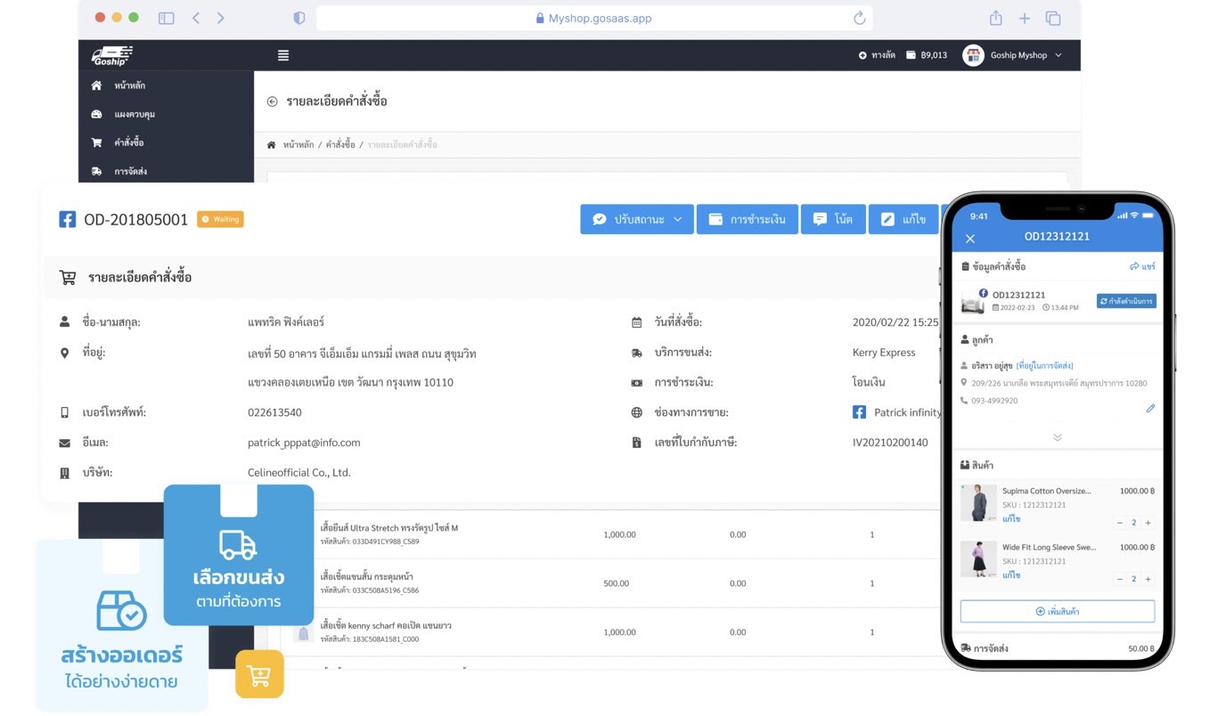Open a new browser tab with plus icon

(x=1025, y=18)
